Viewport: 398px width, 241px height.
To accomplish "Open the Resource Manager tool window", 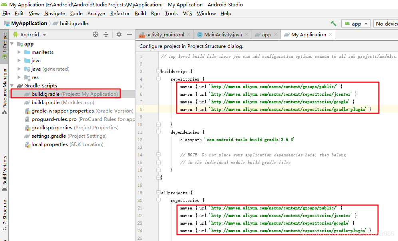I will 4,91.
